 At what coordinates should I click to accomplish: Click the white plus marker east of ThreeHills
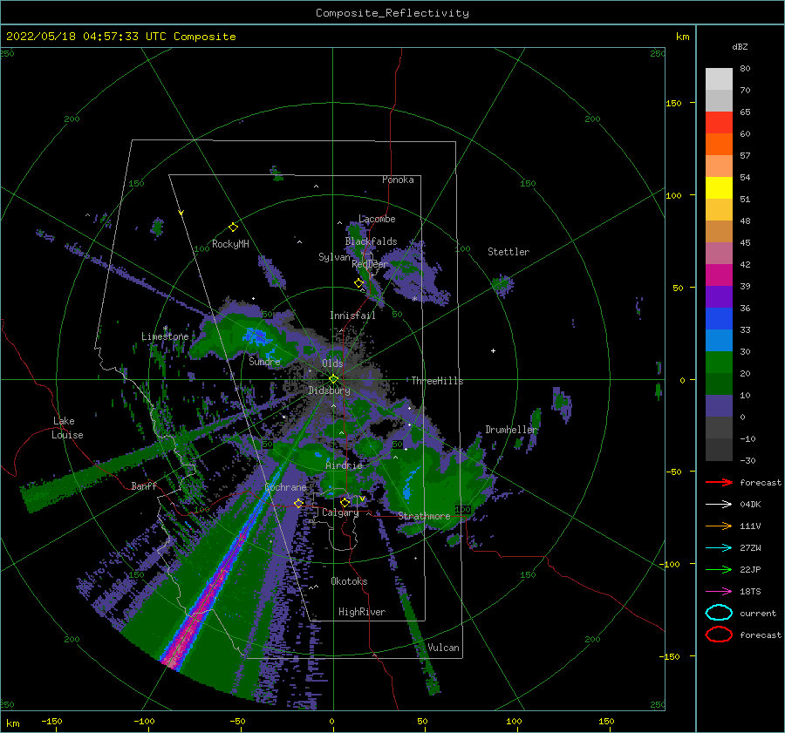coord(493,350)
